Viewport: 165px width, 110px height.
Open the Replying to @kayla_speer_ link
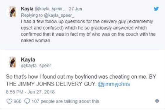(48, 15)
